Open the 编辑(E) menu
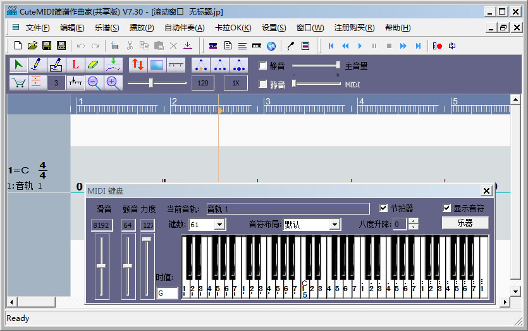Image resolution: width=528 pixels, height=331 pixels. pyautogui.click(x=72, y=28)
